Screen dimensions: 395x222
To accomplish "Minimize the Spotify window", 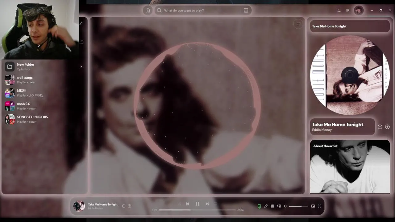I will coord(372,10).
